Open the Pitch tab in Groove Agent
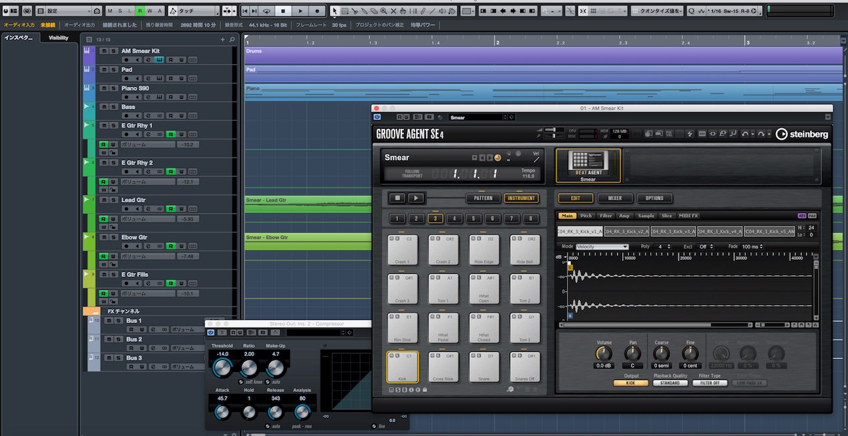Screen dimensions: 848x436 tap(586, 216)
